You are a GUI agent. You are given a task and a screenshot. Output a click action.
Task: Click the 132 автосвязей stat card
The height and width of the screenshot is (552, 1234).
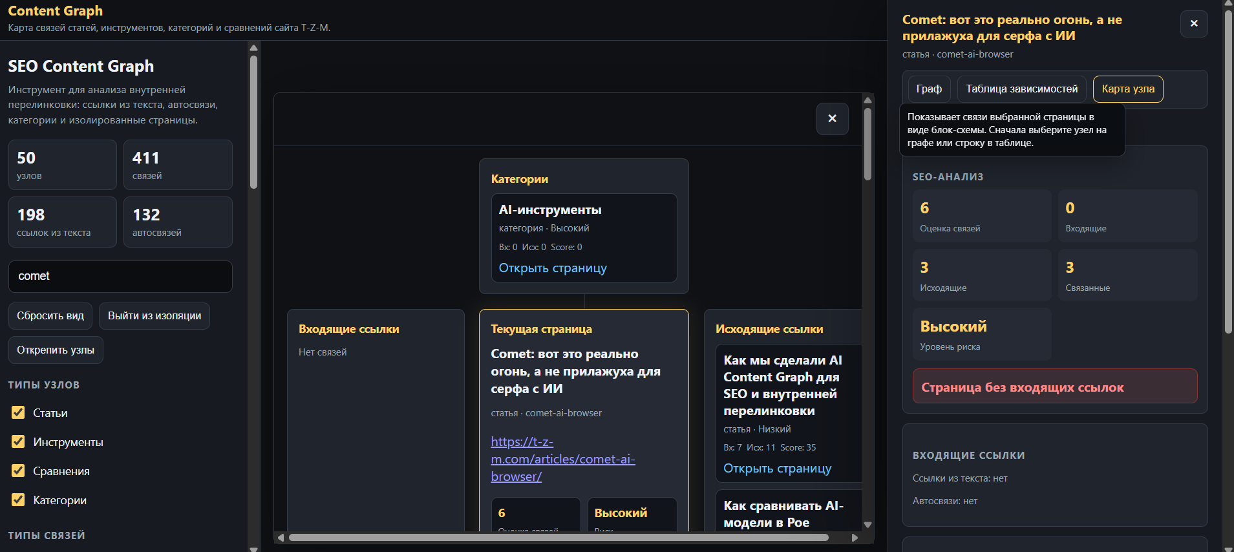[x=178, y=222]
